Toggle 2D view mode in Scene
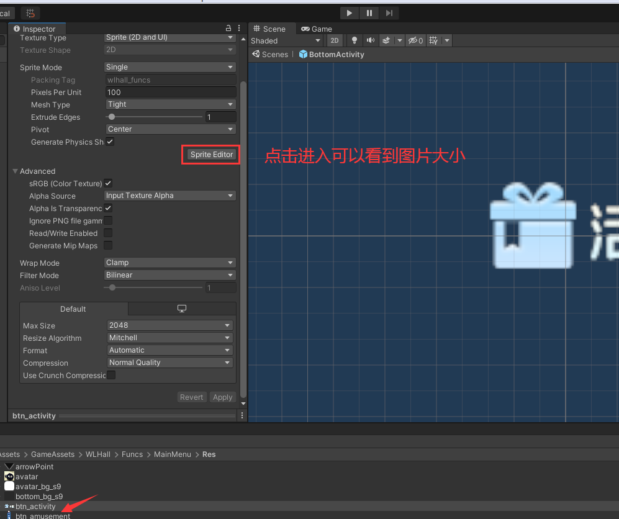This screenshot has height=519, width=619. pos(335,40)
